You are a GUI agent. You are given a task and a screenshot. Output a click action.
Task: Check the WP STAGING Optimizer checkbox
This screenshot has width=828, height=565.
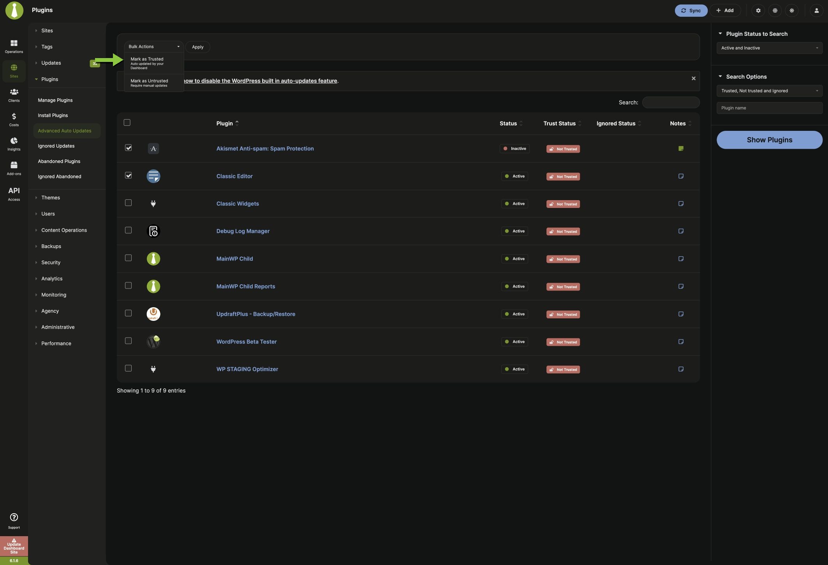point(128,368)
